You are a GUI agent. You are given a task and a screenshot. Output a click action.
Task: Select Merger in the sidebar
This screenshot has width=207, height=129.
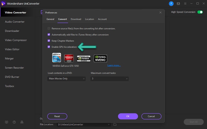coord(9,59)
